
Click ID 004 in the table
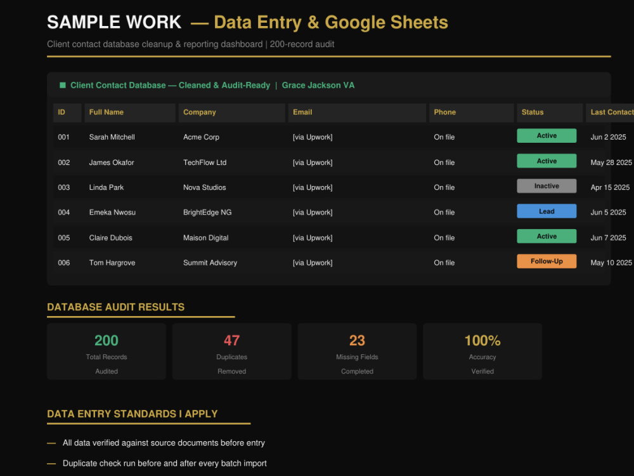63,213
